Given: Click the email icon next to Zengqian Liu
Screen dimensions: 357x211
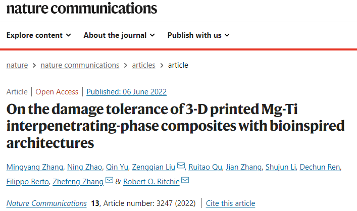Looking at the screenshot, I should coord(181,167).
